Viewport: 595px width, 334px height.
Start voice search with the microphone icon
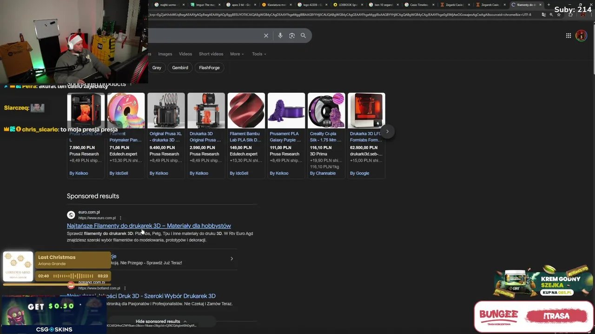tap(280, 36)
